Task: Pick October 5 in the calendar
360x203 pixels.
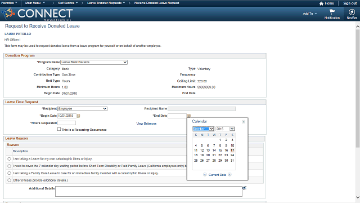Action: click(202, 145)
